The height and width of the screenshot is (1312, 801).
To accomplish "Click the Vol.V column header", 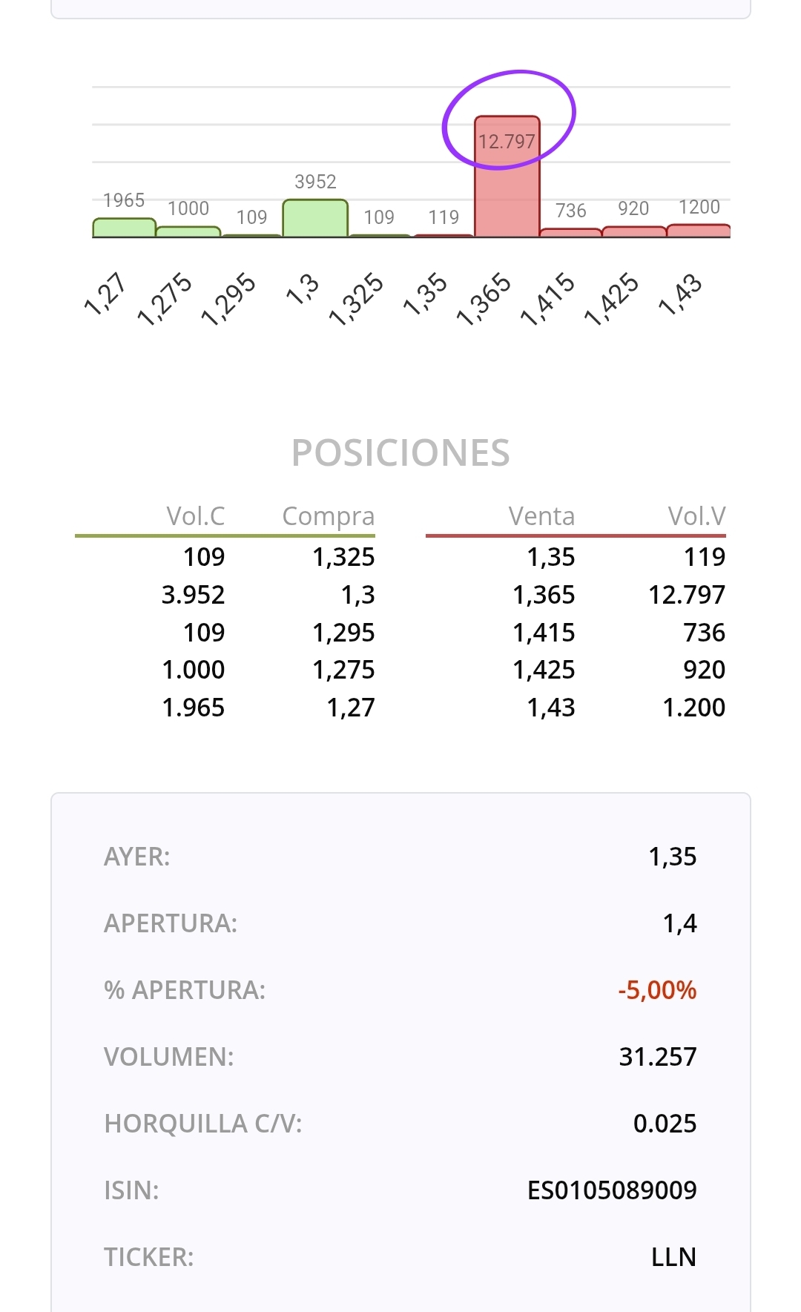I will coord(696,516).
